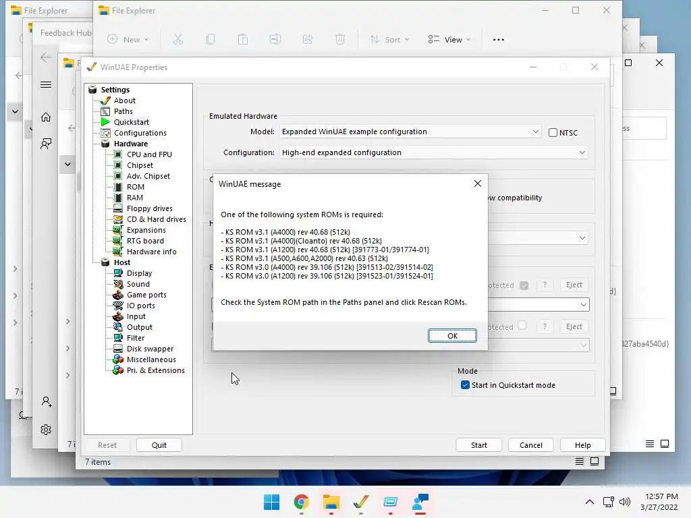
Task: Click the Sound settings icon
Action: click(x=117, y=284)
